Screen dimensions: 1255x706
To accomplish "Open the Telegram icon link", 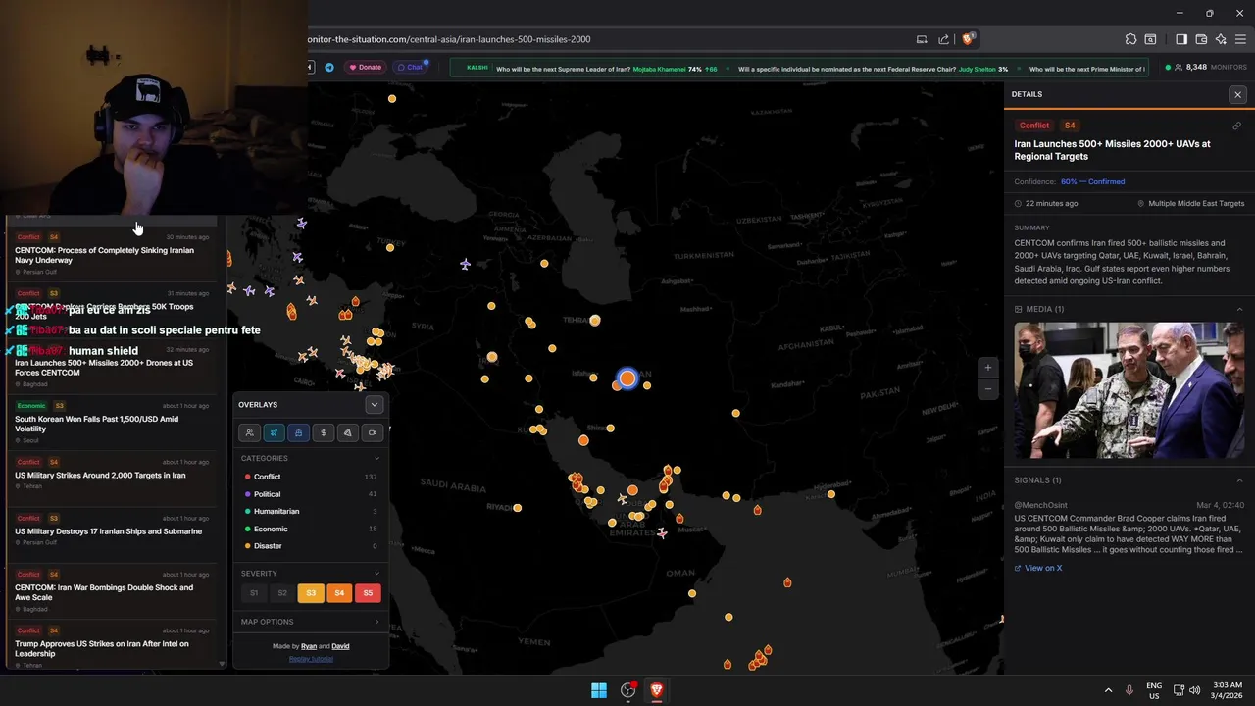I will [x=328, y=68].
